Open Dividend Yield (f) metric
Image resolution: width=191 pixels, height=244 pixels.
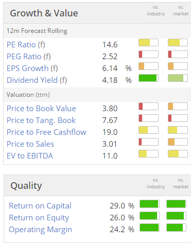tap(37, 80)
